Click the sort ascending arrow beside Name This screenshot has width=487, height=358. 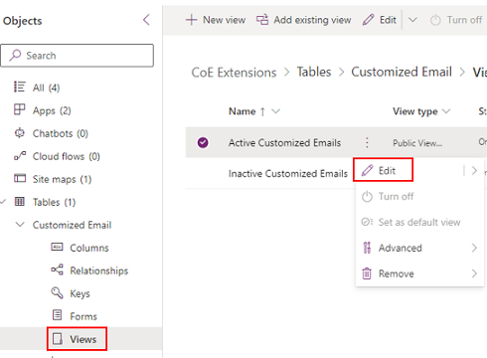262,111
